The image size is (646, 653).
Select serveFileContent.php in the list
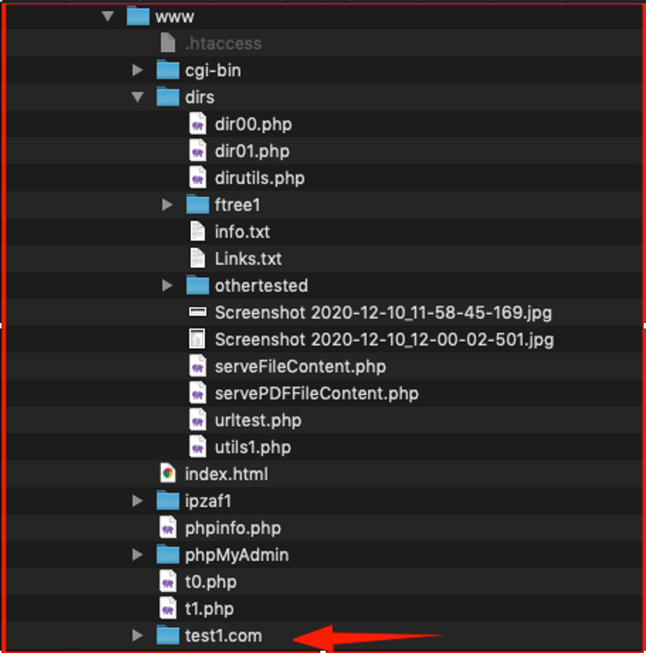tap(300, 367)
